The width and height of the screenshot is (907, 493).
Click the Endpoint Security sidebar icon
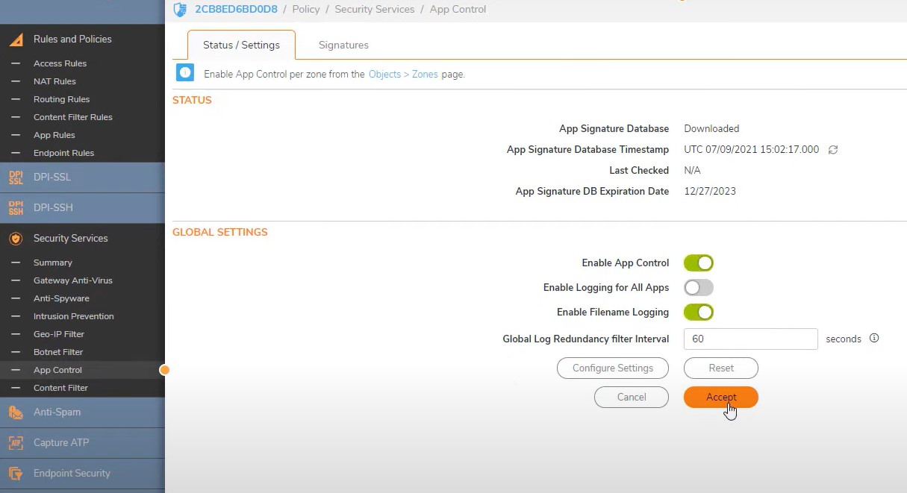click(16, 474)
